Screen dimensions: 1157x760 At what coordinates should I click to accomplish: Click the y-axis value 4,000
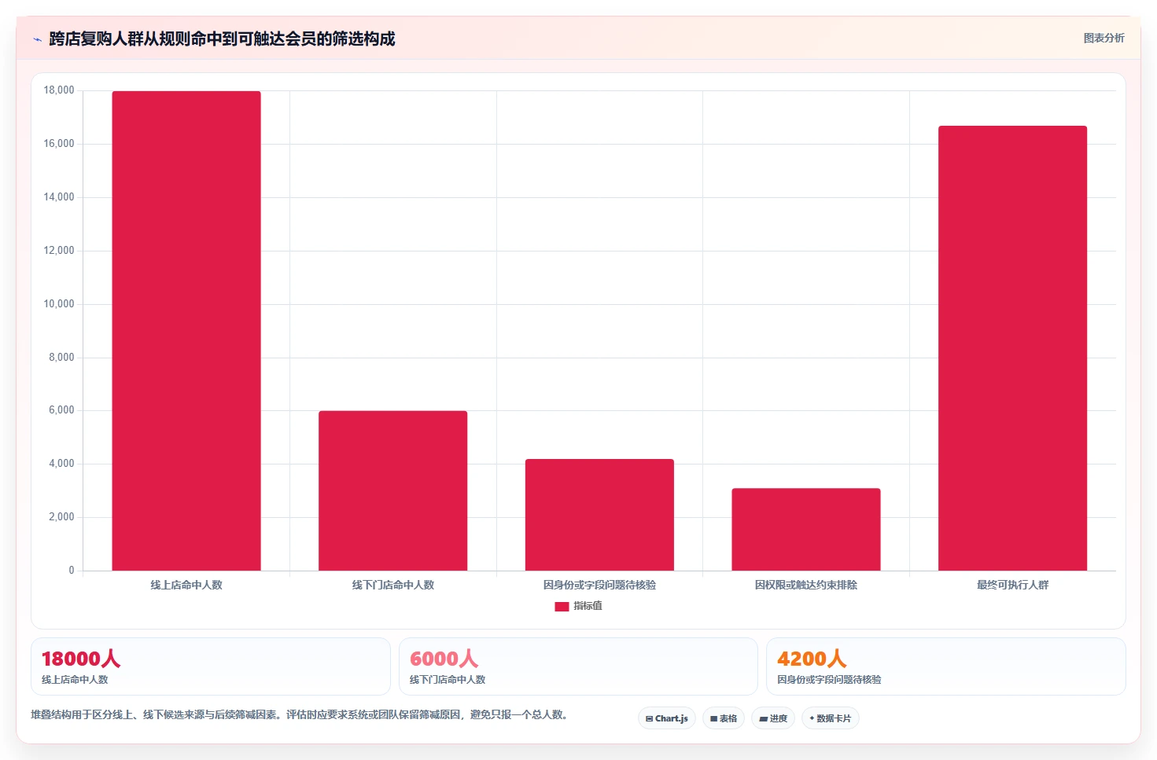(61, 464)
